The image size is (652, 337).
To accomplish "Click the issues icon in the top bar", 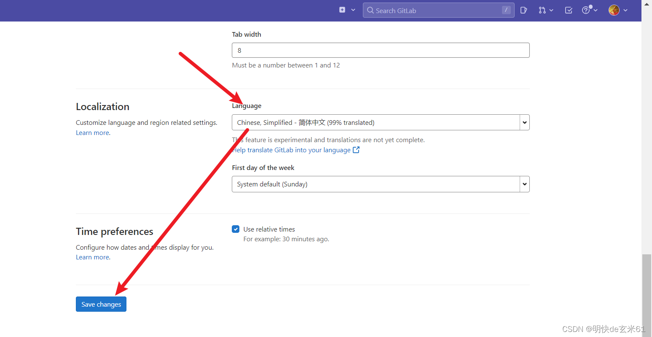I will coord(523,10).
